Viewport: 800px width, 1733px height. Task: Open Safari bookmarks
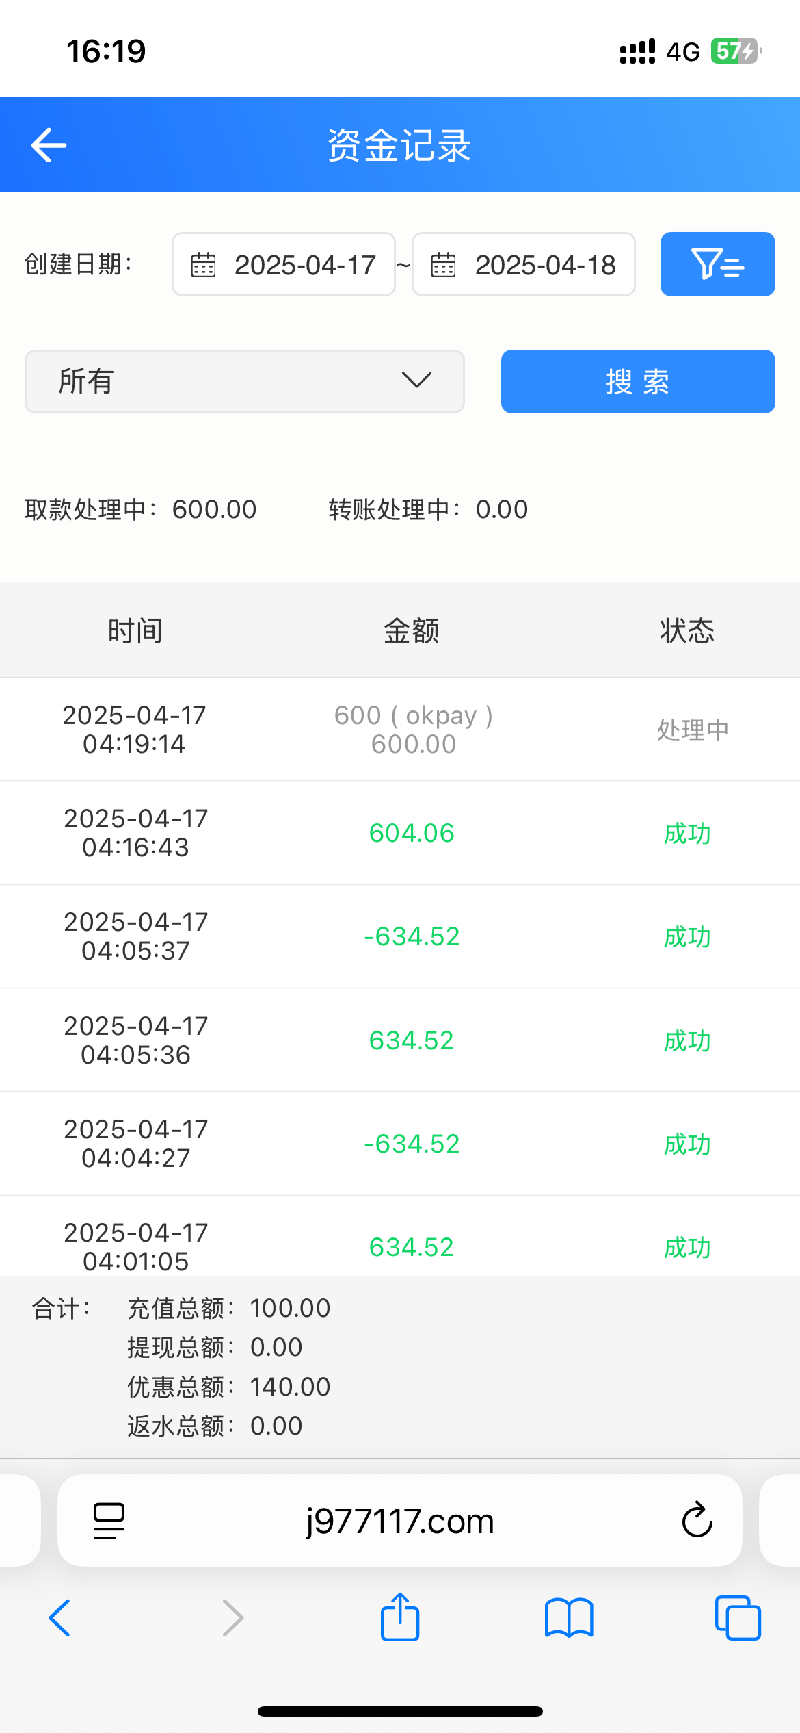pos(569,1618)
